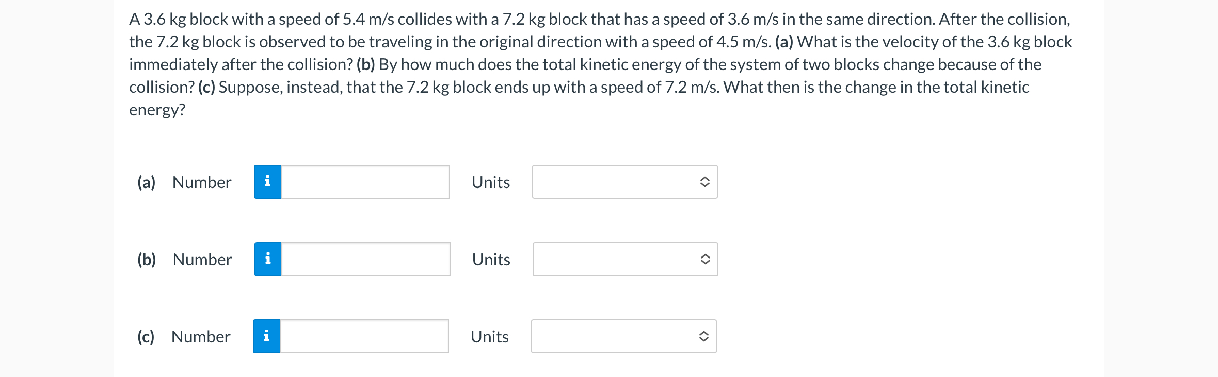Click the chevron on part (b) Units selector

pyautogui.click(x=706, y=259)
